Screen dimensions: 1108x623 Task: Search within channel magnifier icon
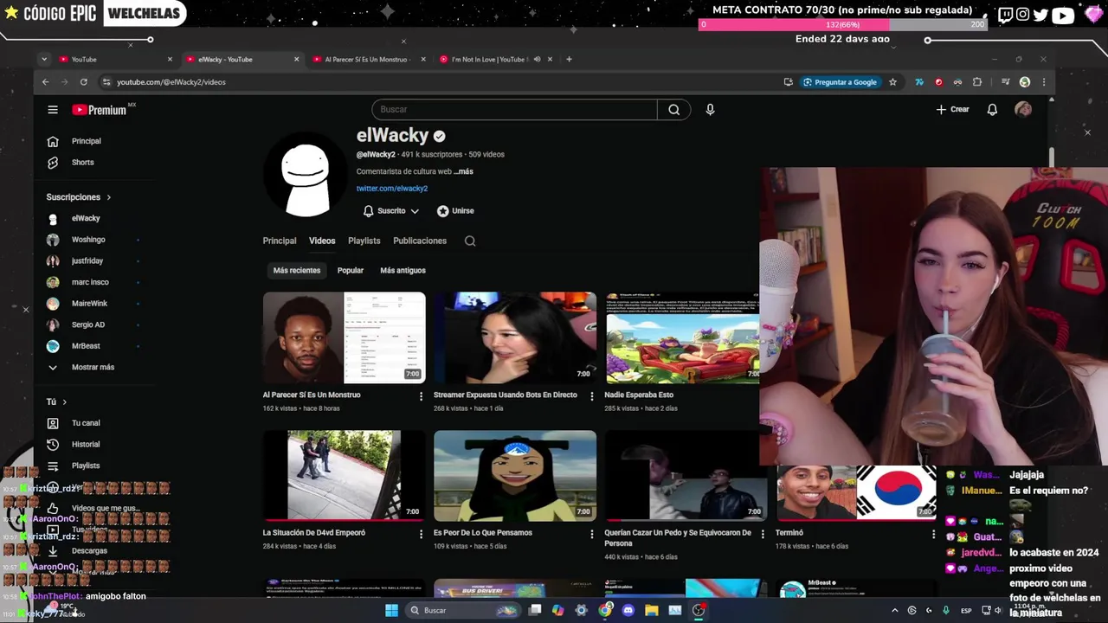(x=470, y=241)
